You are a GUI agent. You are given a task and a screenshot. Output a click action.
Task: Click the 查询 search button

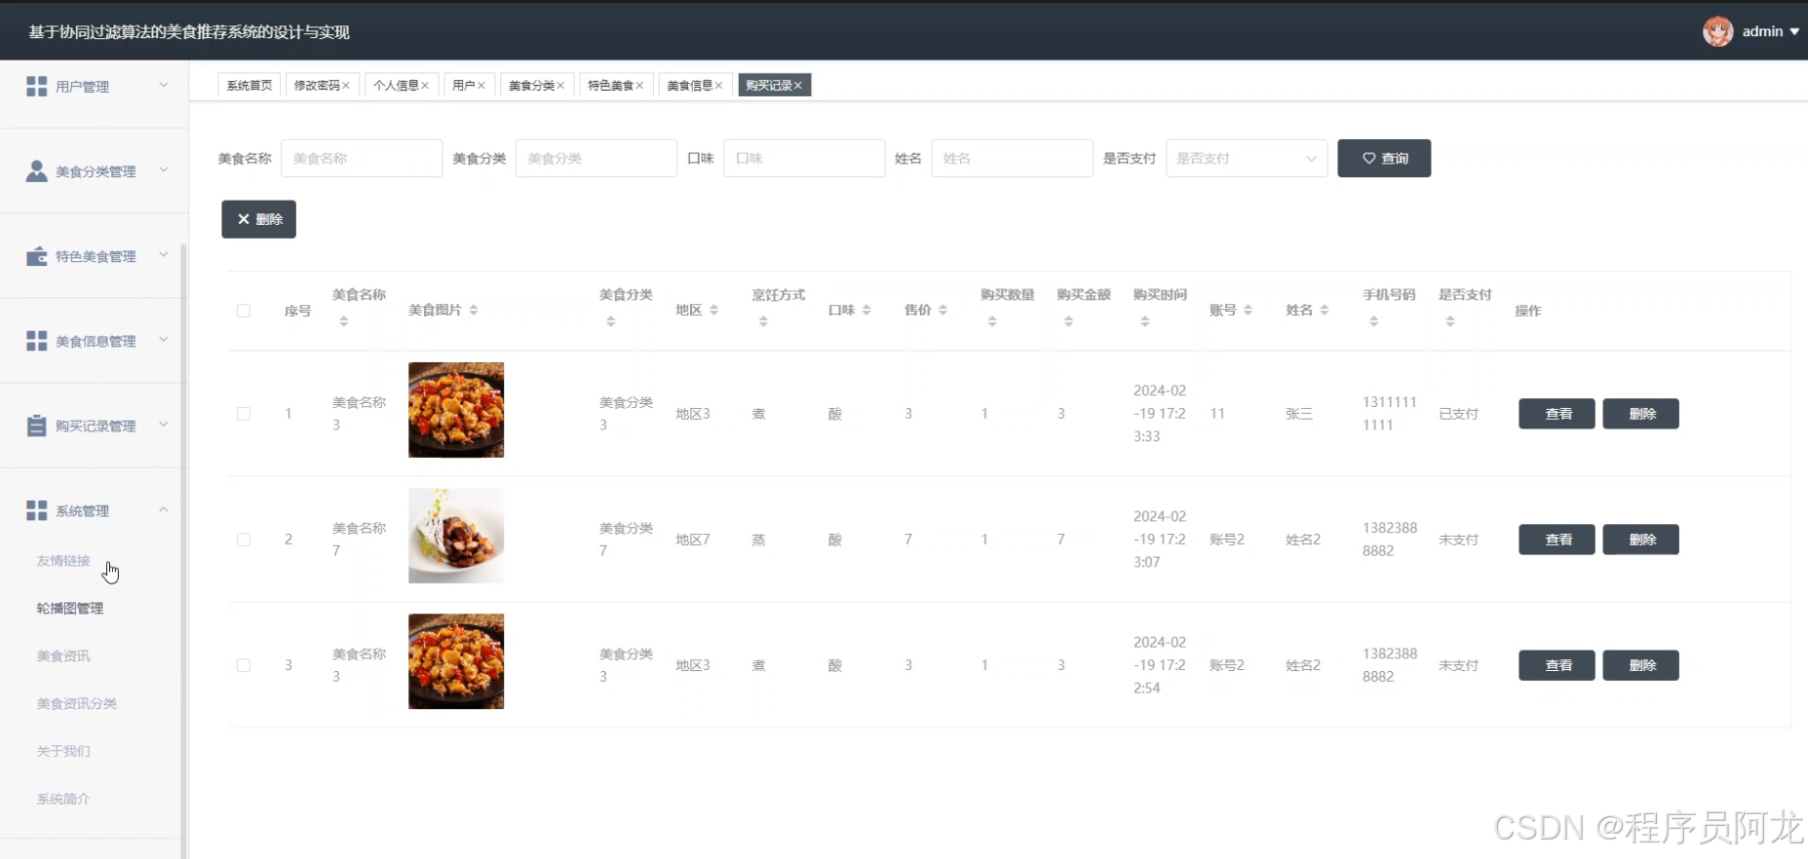[x=1384, y=159]
